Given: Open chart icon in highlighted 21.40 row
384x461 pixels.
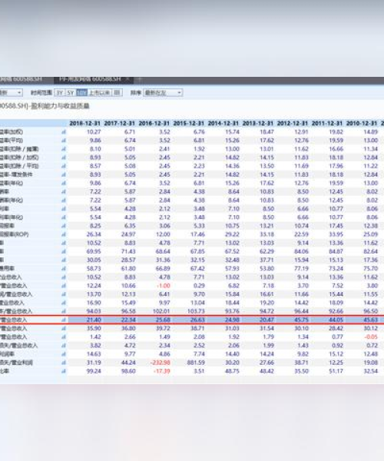Looking at the screenshot, I should [x=64, y=320].
